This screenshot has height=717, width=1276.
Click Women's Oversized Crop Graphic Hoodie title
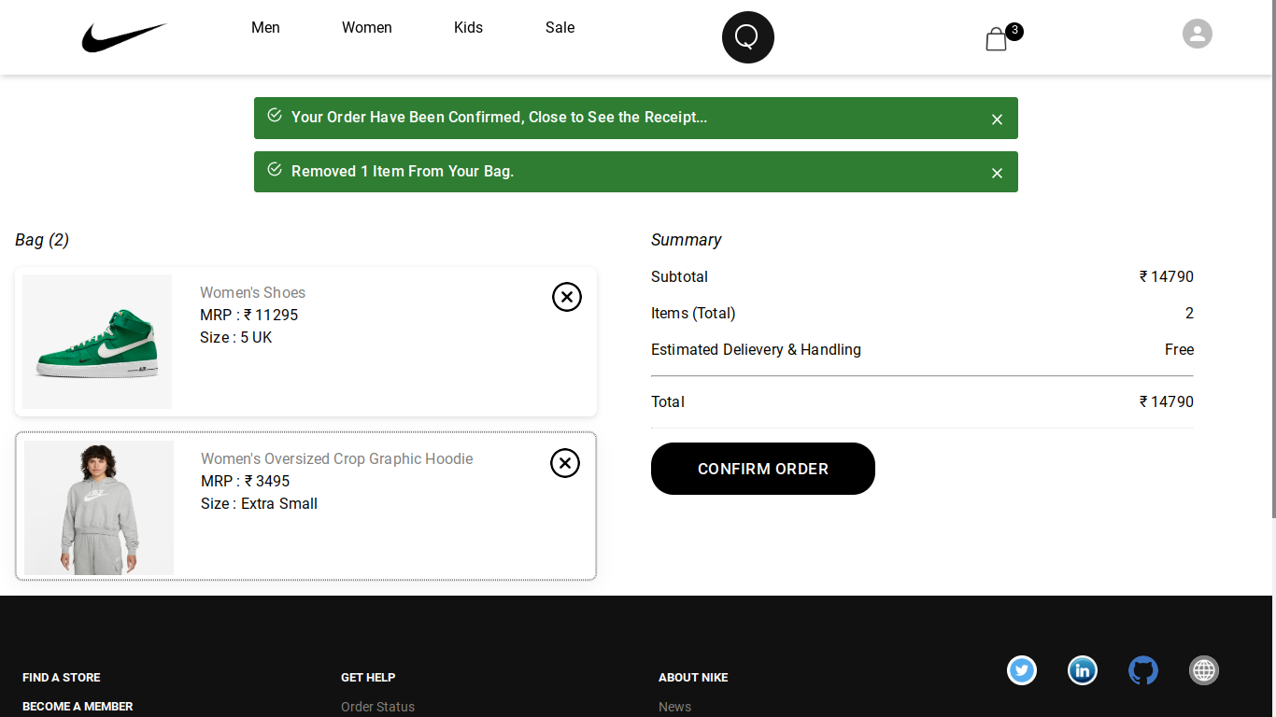[337, 459]
